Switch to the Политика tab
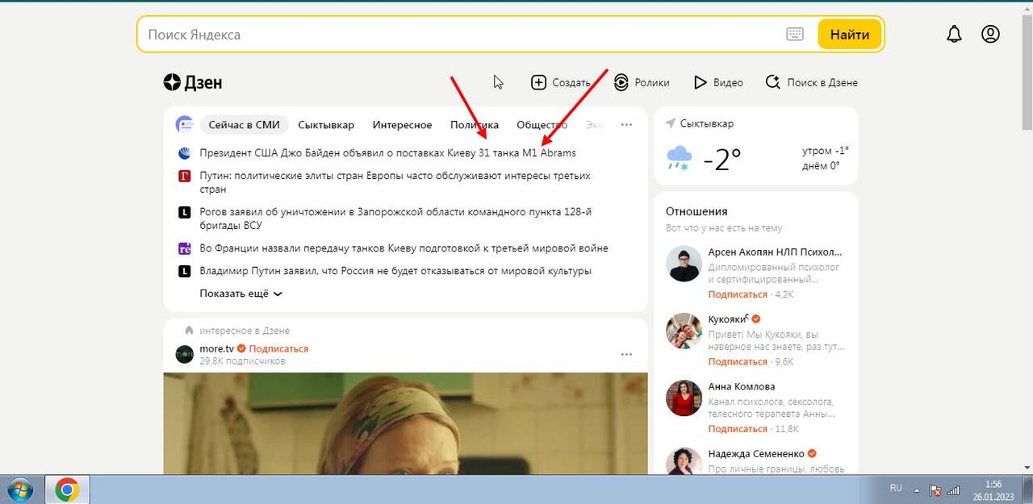 475,125
